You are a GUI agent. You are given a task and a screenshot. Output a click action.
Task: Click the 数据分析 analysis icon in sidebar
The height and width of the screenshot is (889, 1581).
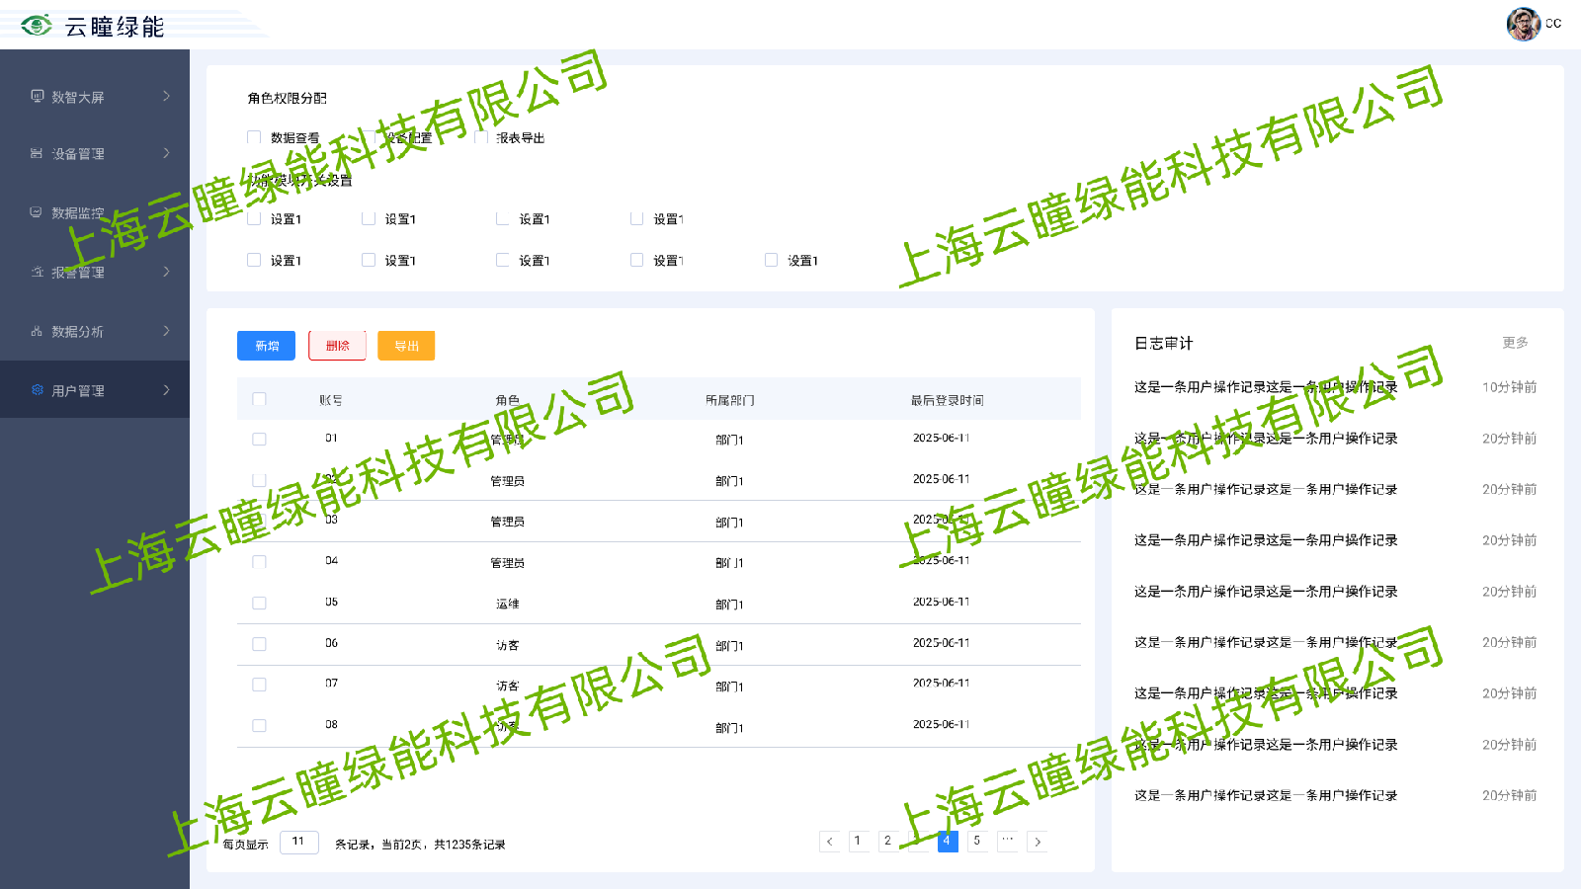37,332
